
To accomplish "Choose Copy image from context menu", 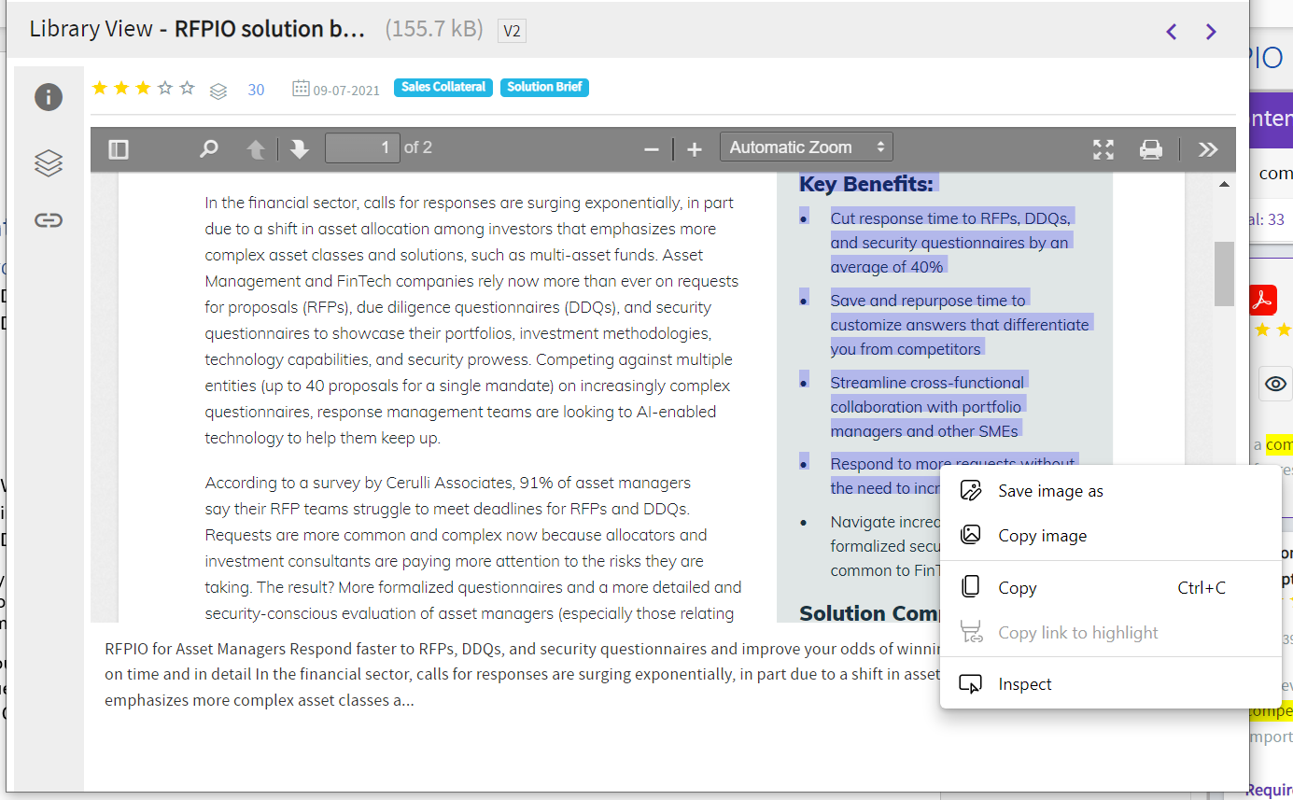I will point(1111,536).
